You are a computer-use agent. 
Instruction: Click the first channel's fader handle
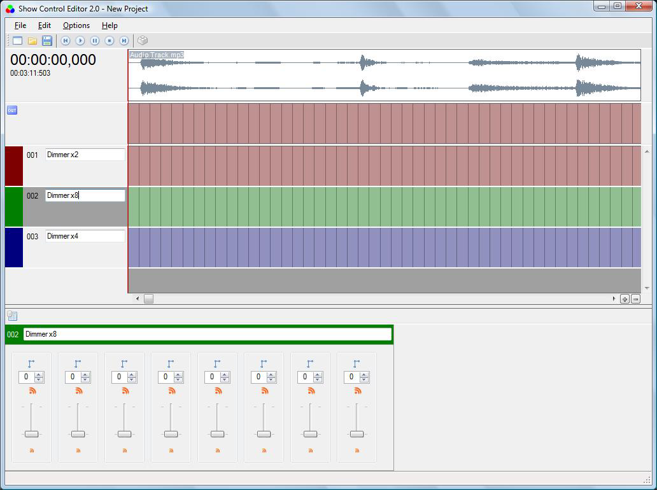coord(31,434)
